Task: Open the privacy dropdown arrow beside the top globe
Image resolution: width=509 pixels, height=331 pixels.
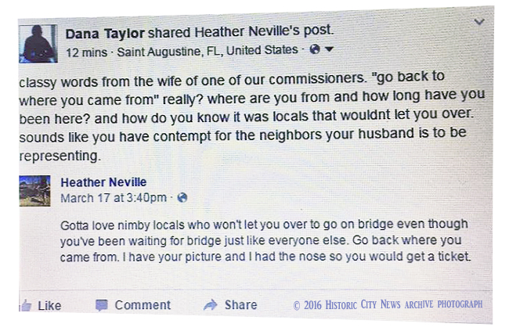Action: point(329,49)
